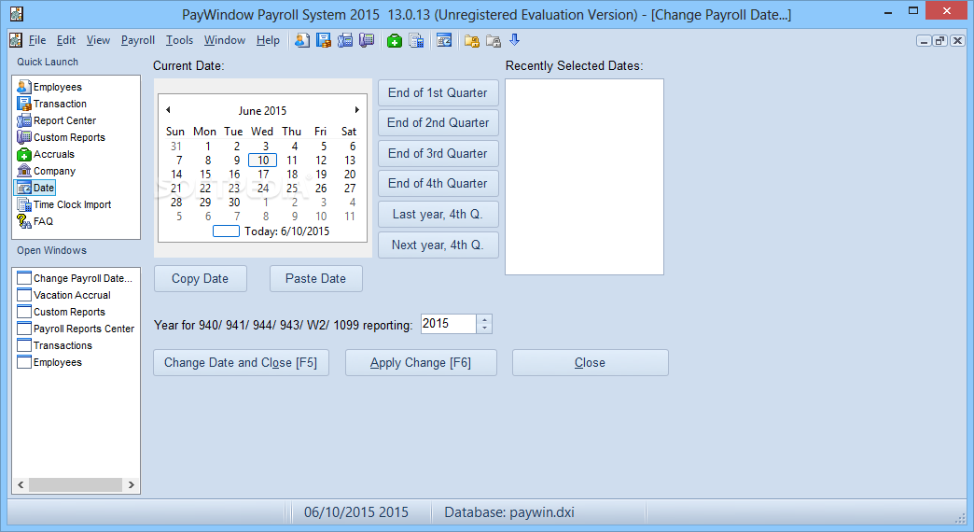Viewport: 974px width, 532px height.
Task: Click End of 2nd Quarter button
Action: (438, 123)
